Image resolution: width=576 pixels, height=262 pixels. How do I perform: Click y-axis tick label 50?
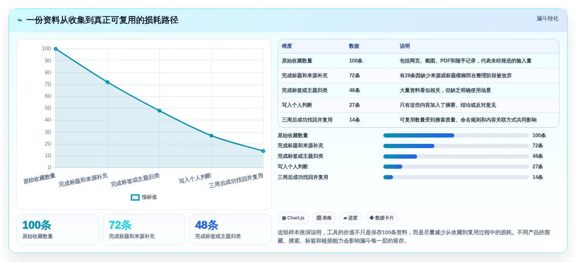pyautogui.click(x=48, y=108)
